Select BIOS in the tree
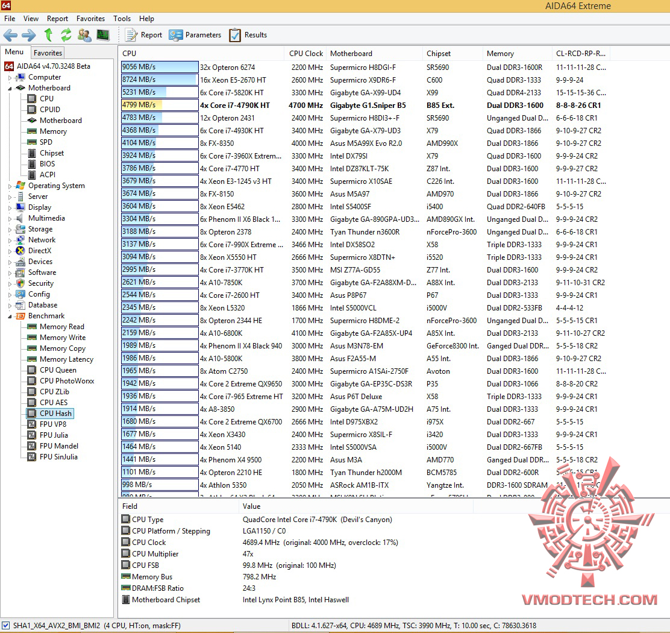 click(47, 164)
